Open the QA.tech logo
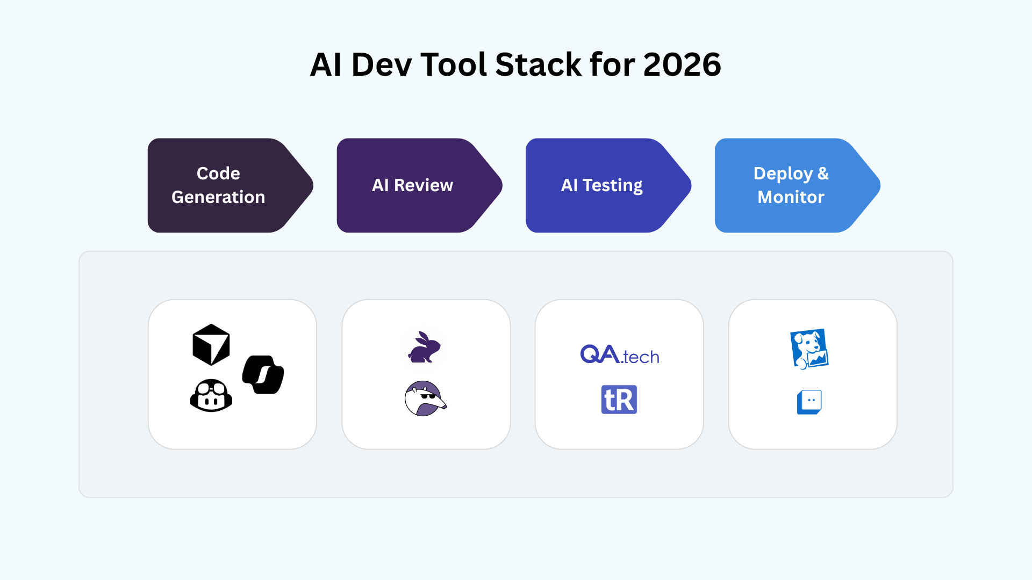This screenshot has width=1032, height=580. click(x=620, y=354)
